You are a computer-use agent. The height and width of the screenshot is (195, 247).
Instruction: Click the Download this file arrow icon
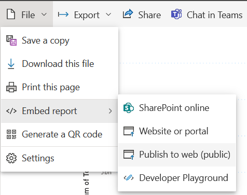point(11,64)
